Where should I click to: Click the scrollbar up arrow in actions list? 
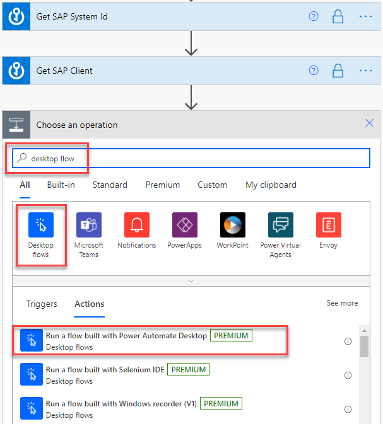(x=364, y=331)
